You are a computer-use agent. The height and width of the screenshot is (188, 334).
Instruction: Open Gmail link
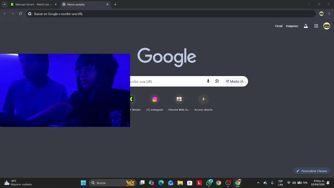(x=279, y=26)
